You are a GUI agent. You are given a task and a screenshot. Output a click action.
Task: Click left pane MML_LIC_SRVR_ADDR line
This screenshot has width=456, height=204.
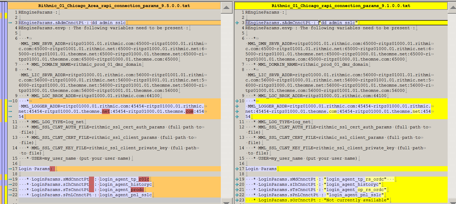coord(113,75)
